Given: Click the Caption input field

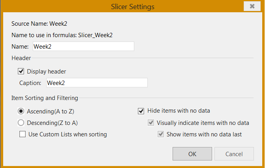Looking at the screenshot, I should [97, 83].
